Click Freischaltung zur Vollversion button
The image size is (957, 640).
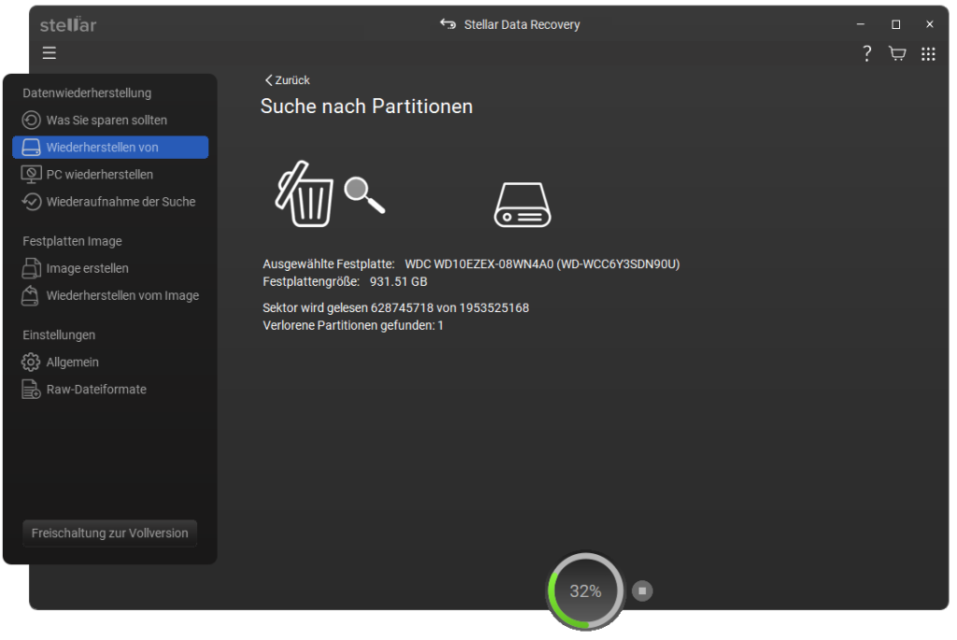point(109,533)
